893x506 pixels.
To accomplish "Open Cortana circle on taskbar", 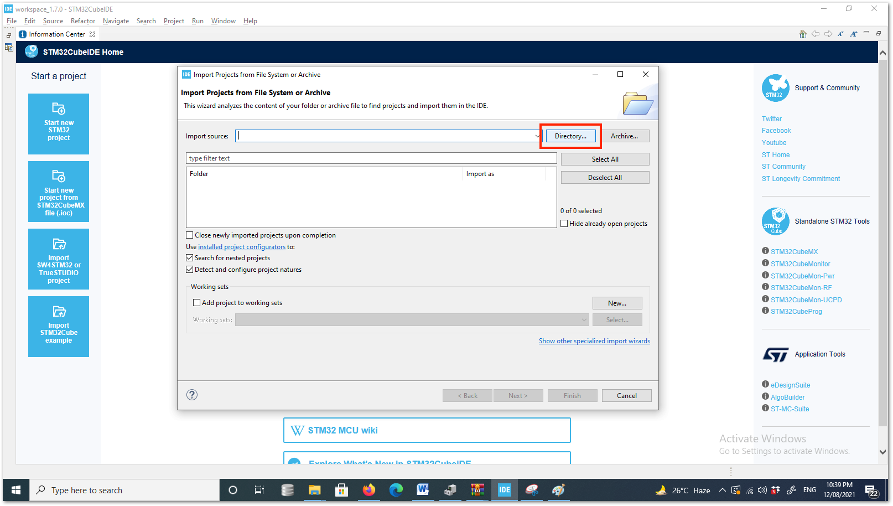I will [x=233, y=490].
